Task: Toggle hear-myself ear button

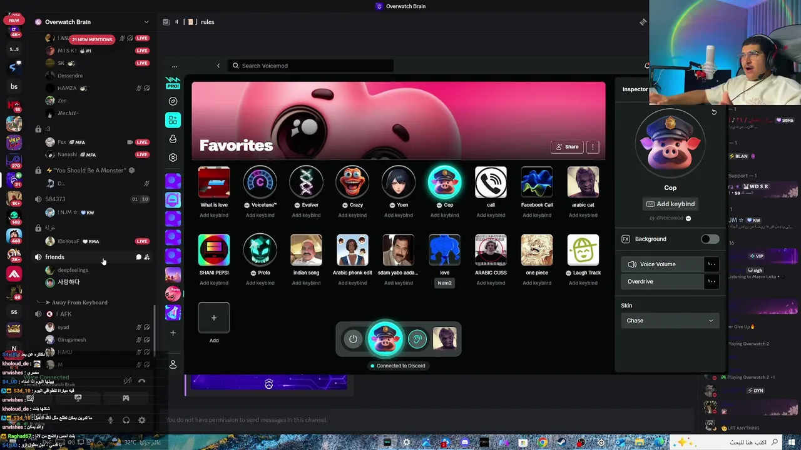Action: coord(417,339)
